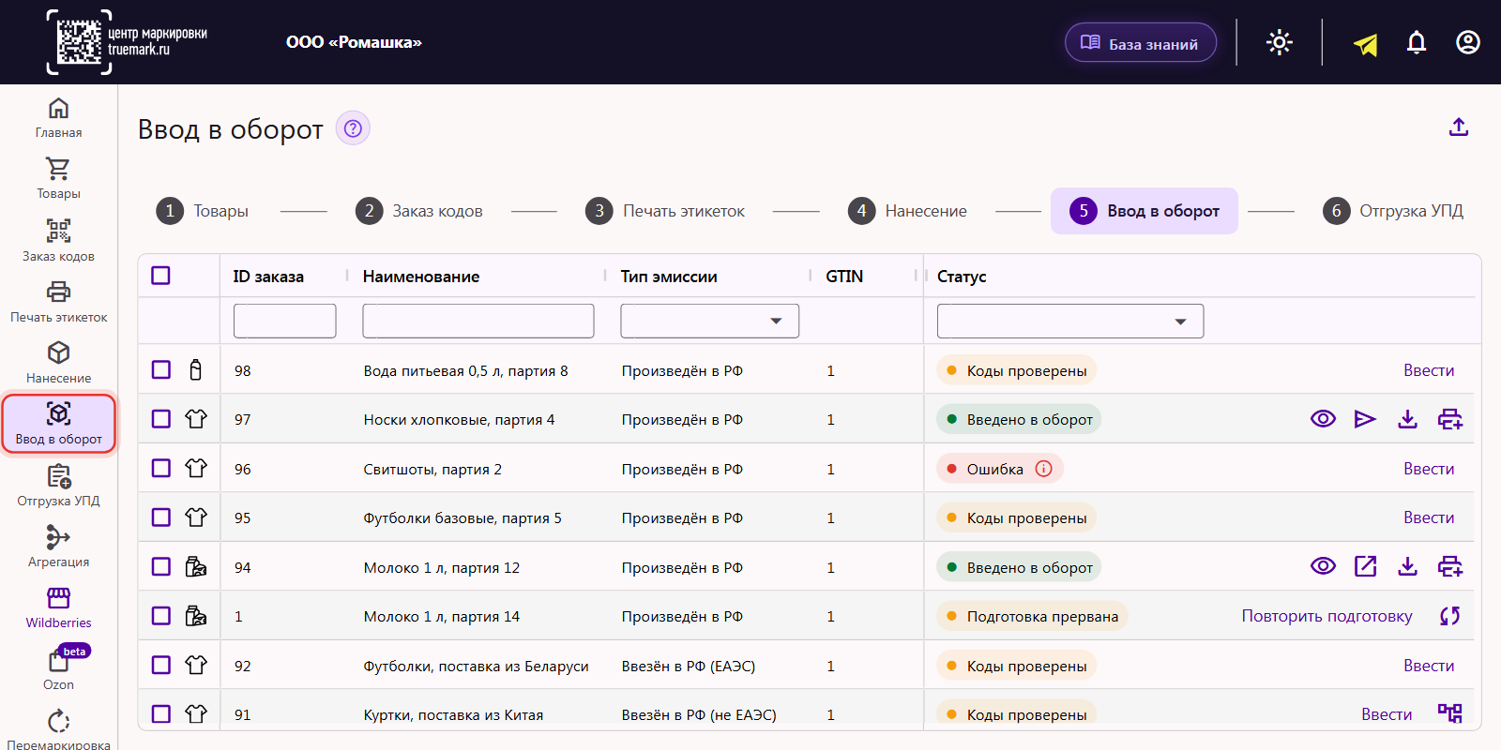Switch to step 6 Отгрузка УПД

pyautogui.click(x=1393, y=211)
